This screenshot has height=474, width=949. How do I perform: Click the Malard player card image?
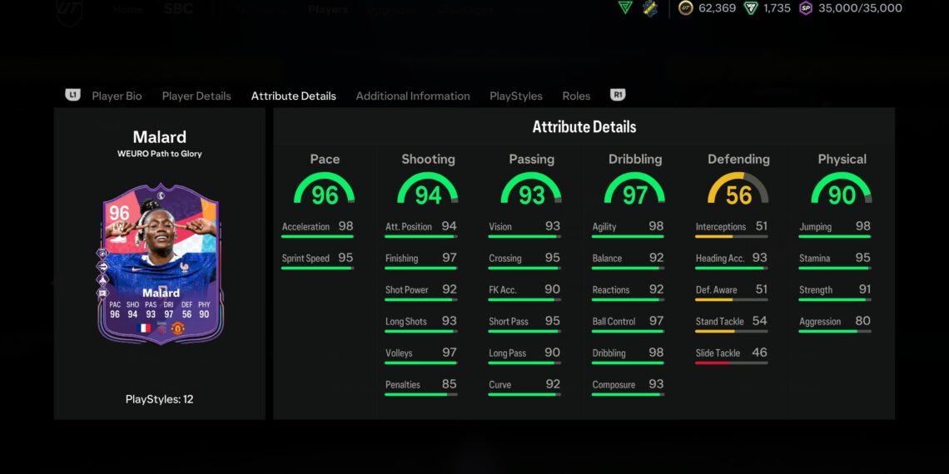point(161,263)
